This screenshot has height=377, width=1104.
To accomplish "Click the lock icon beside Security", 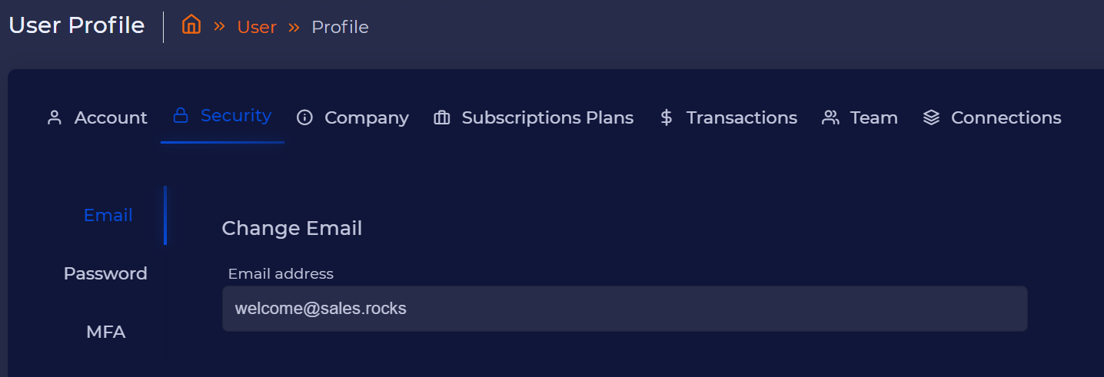I will [x=181, y=115].
